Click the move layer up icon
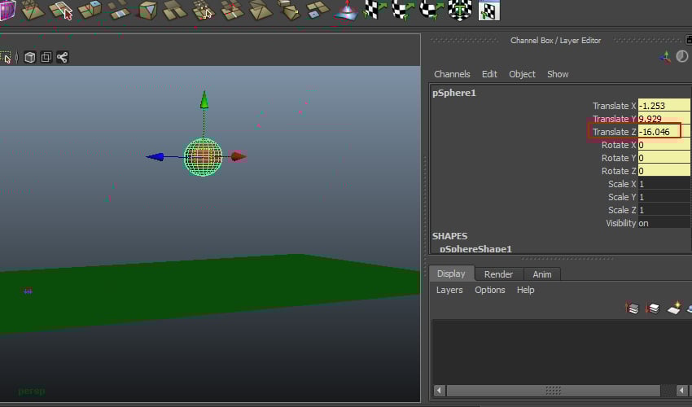 click(633, 309)
